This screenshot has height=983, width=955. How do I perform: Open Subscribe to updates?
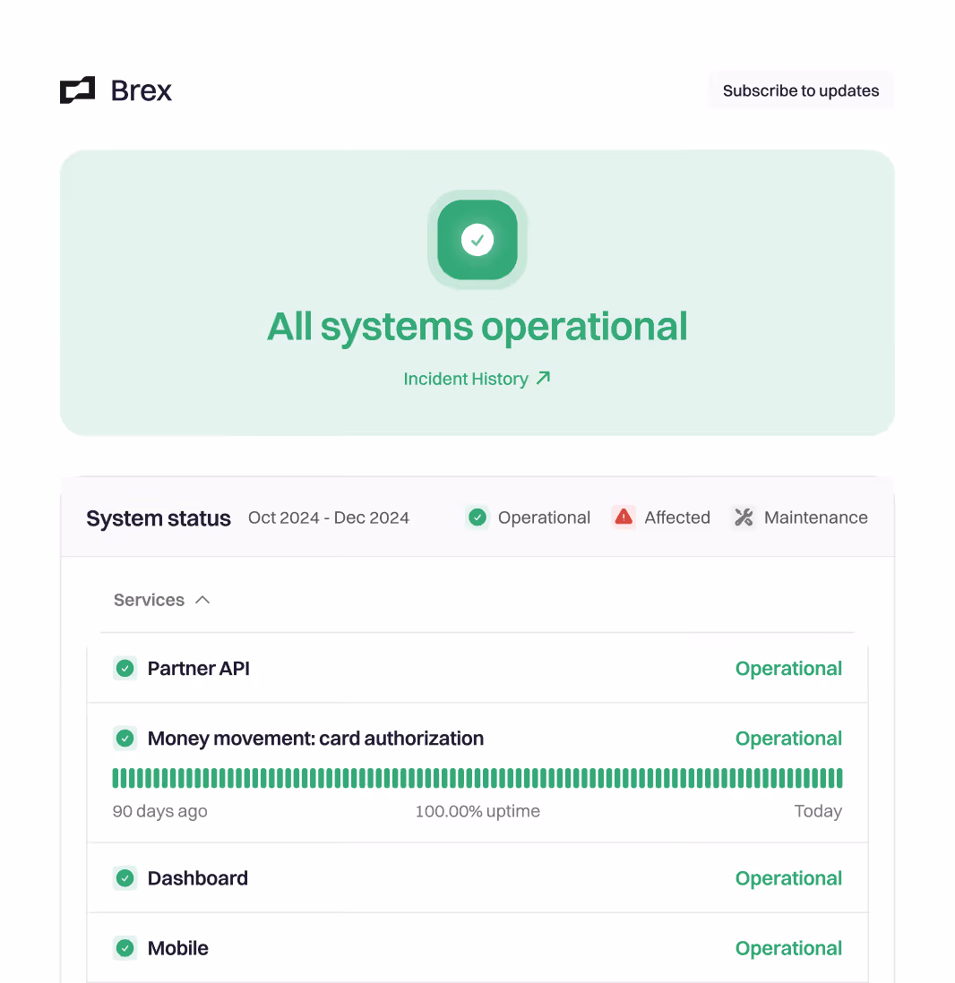pyautogui.click(x=801, y=91)
